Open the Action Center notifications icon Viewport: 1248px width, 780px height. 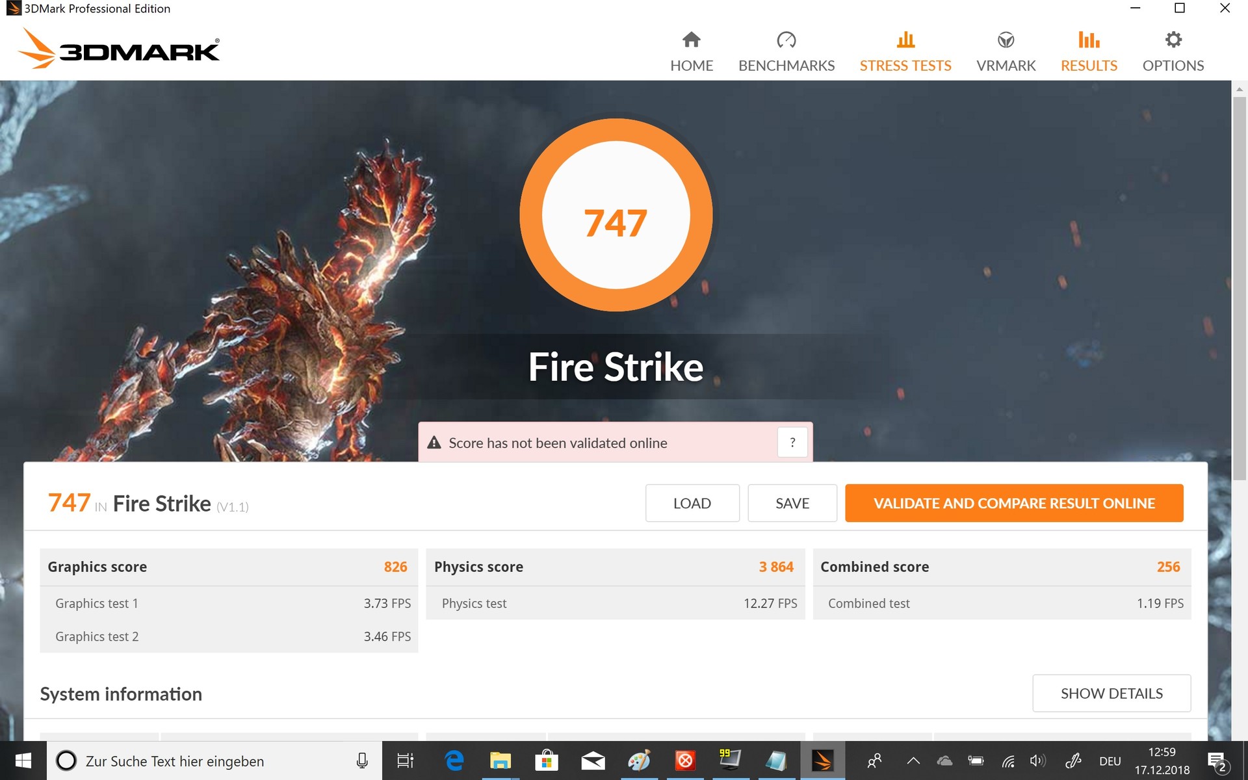[x=1218, y=761]
